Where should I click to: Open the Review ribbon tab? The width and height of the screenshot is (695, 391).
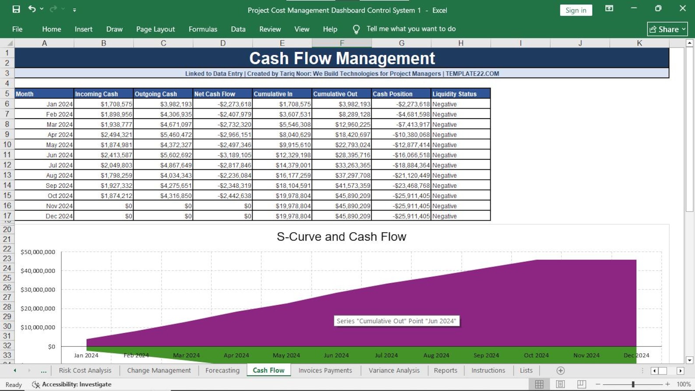[270, 29]
